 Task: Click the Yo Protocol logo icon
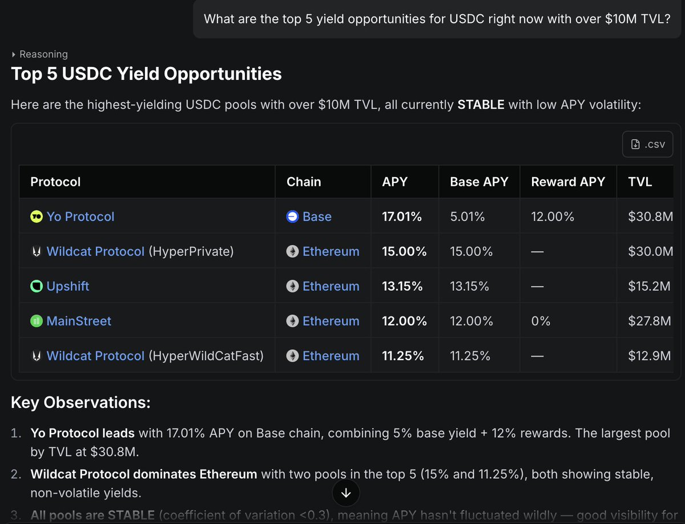[37, 217]
